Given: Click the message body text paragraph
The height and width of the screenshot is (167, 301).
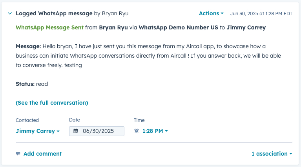Looking at the screenshot, I should pos(148,56).
